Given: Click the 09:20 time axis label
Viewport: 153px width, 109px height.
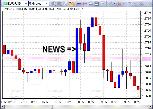Looking at the screenshot, I should tap(115, 102).
